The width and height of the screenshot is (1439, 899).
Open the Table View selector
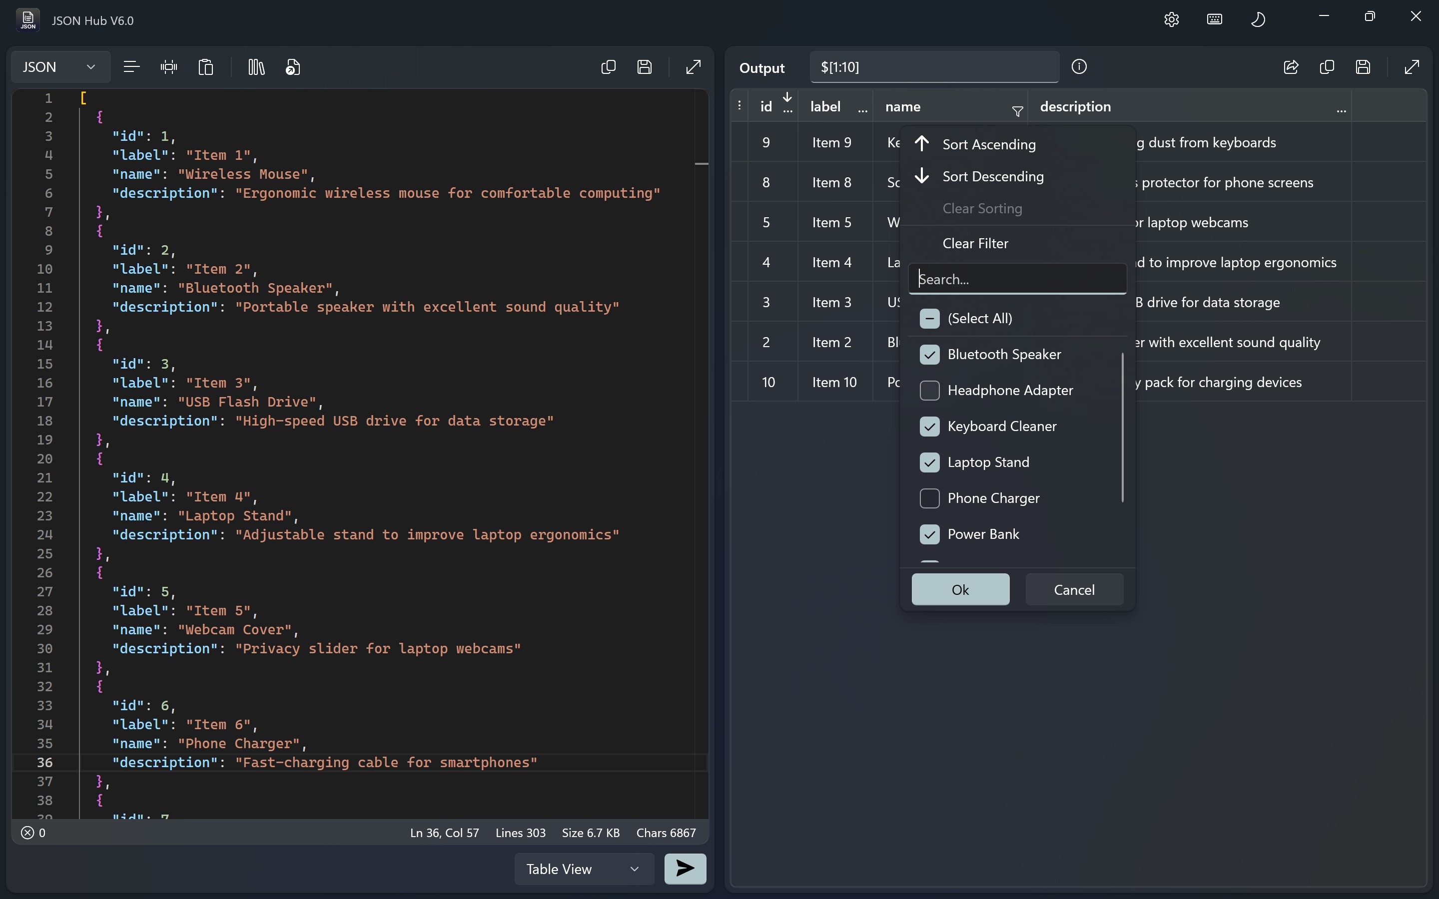click(x=582, y=869)
